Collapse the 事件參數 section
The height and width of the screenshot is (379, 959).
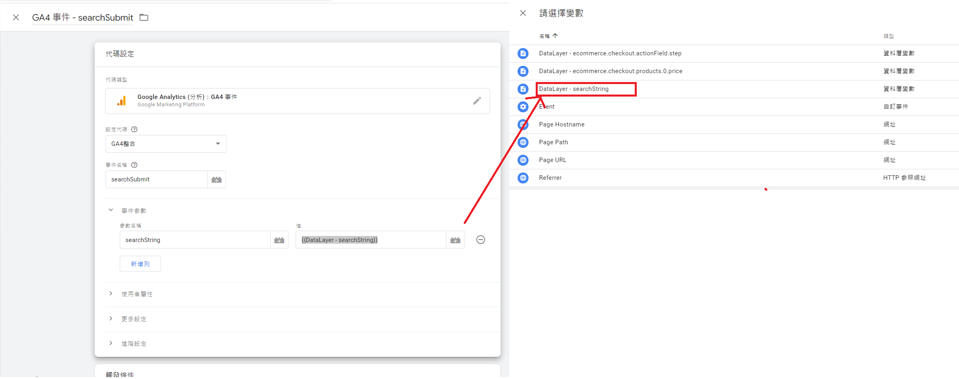(x=111, y=210)
